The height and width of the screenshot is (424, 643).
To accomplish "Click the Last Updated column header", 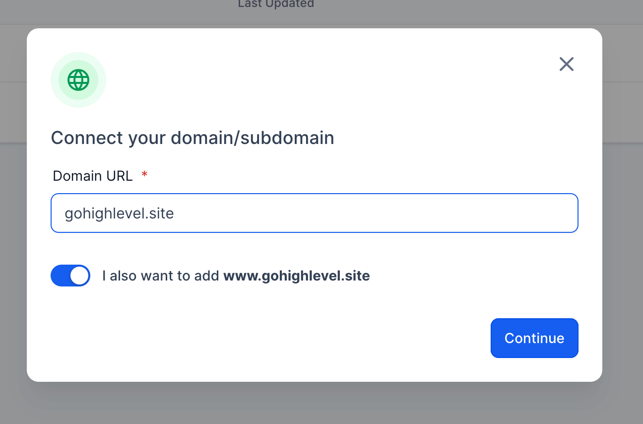I will click(x=276, y=4).
